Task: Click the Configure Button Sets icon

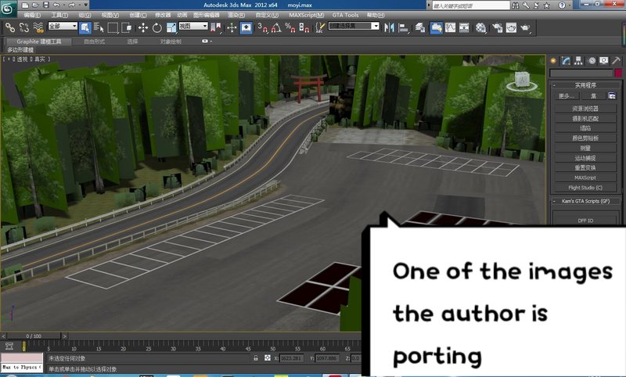Action: (612, 95)
